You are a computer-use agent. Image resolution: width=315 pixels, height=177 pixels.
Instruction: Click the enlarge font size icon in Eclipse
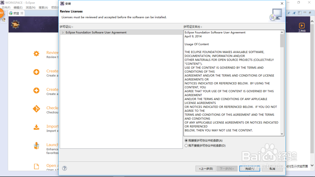click(x=294, y=13)
